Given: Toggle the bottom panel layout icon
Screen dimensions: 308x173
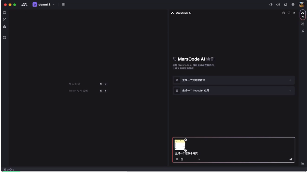Looking at the screenshot, I should tap(303, 163).
